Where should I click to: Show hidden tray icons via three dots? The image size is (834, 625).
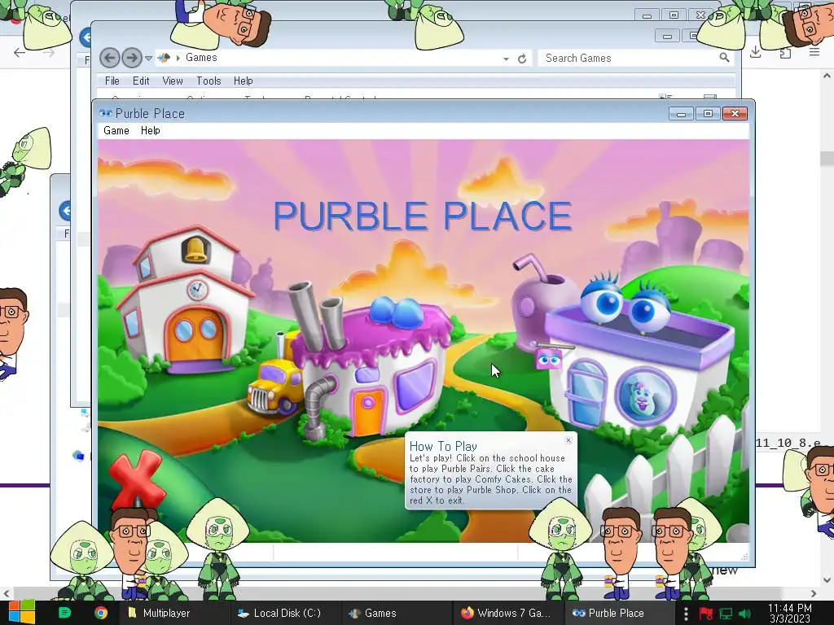tap(686, 614)
